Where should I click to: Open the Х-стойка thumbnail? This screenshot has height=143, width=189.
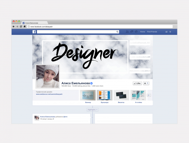pos(138,95)
